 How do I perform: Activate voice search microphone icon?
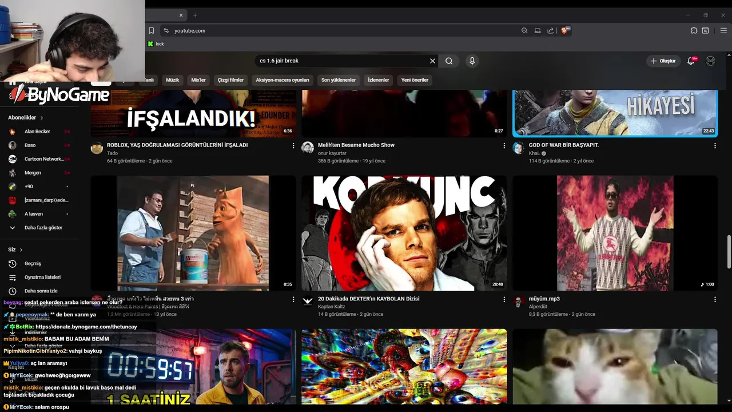472,61
